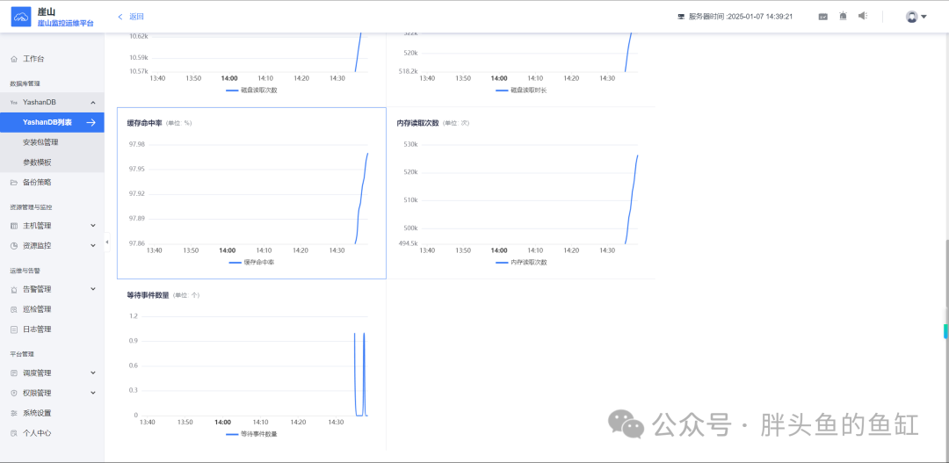Collapse the sidebar with the handle arrow
This screenshot has height=463, width=949.
coord(107,242)
